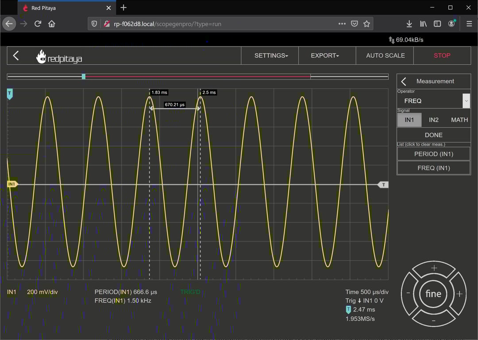Click the trigger level T marker at plot right edge
The height and width of the screenshot is (340, 478).
[383, 185]
